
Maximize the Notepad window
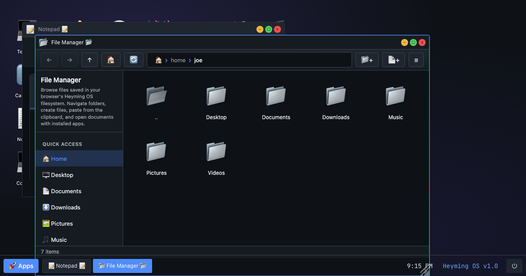point(269,29)
